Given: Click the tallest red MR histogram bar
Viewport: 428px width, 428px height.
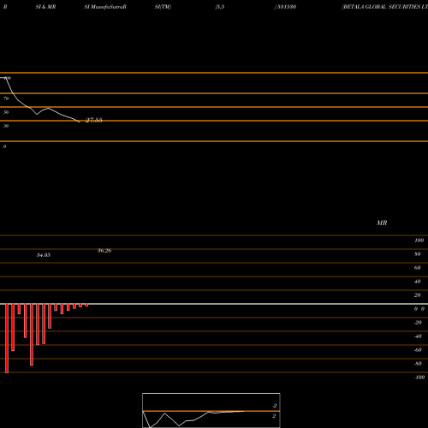Looking at the screenshot, I should coord(7,338).
